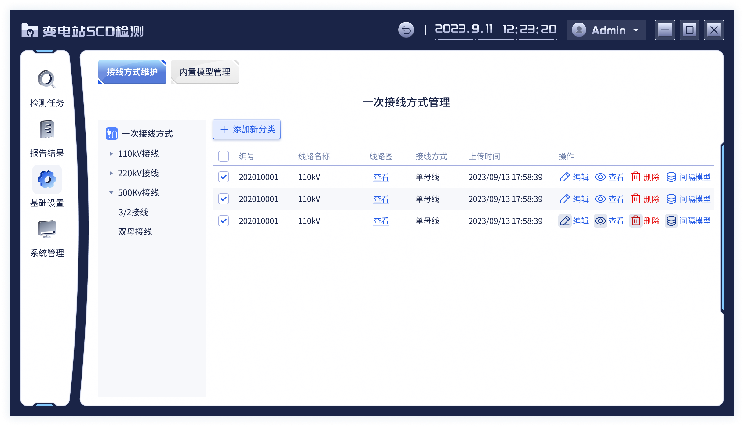Click the eye 查看 icon in first row
This screenshot has height=427, width=744.
click(600, 177)
